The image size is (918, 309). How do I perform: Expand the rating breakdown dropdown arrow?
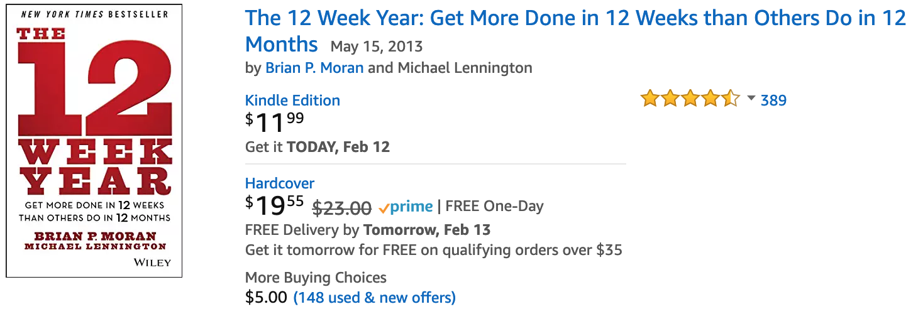tap(751, 99)
